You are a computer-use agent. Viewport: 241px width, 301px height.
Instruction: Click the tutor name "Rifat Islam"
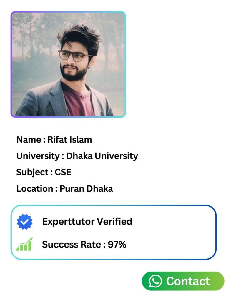70,140
